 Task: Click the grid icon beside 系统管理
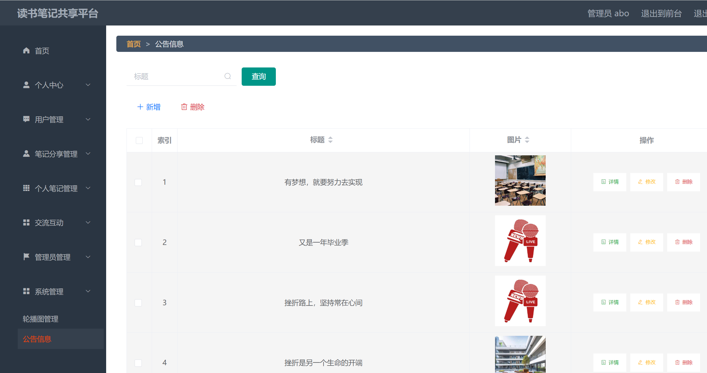pos(26,291)
